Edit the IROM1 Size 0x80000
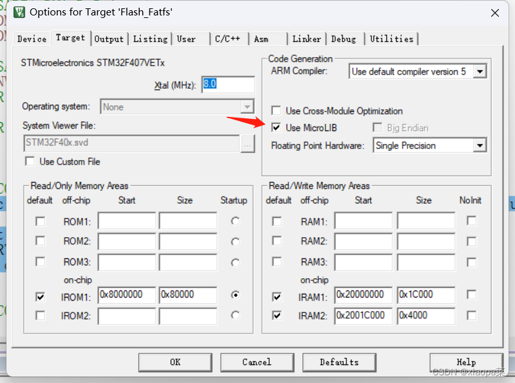 pos(188,295)
